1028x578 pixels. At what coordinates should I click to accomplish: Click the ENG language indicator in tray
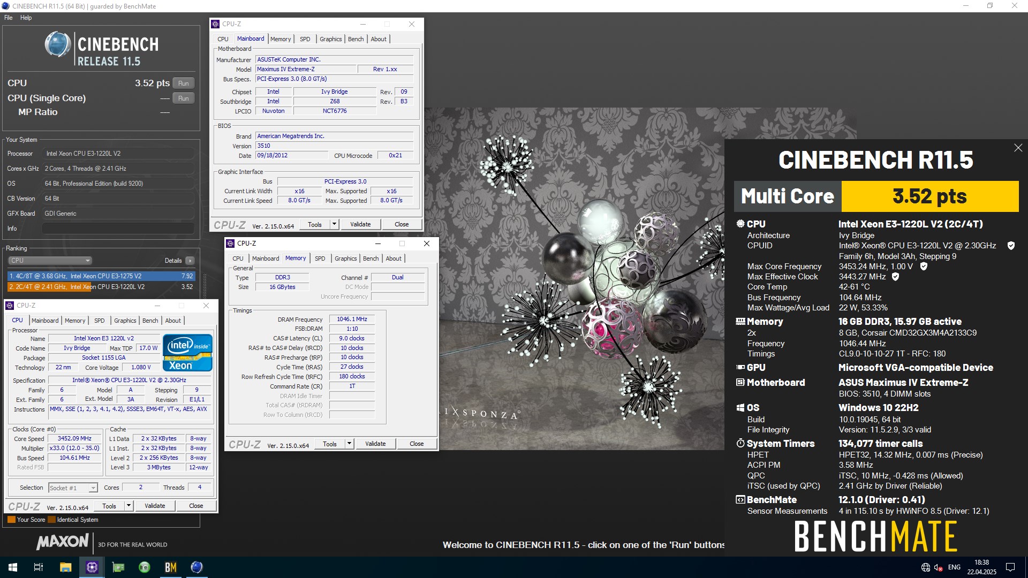click(x=954, y=567)
